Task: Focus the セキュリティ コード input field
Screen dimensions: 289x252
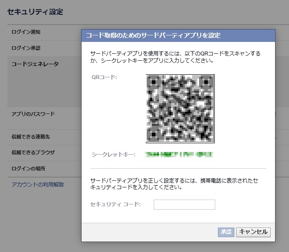Action: pos(184,204)
